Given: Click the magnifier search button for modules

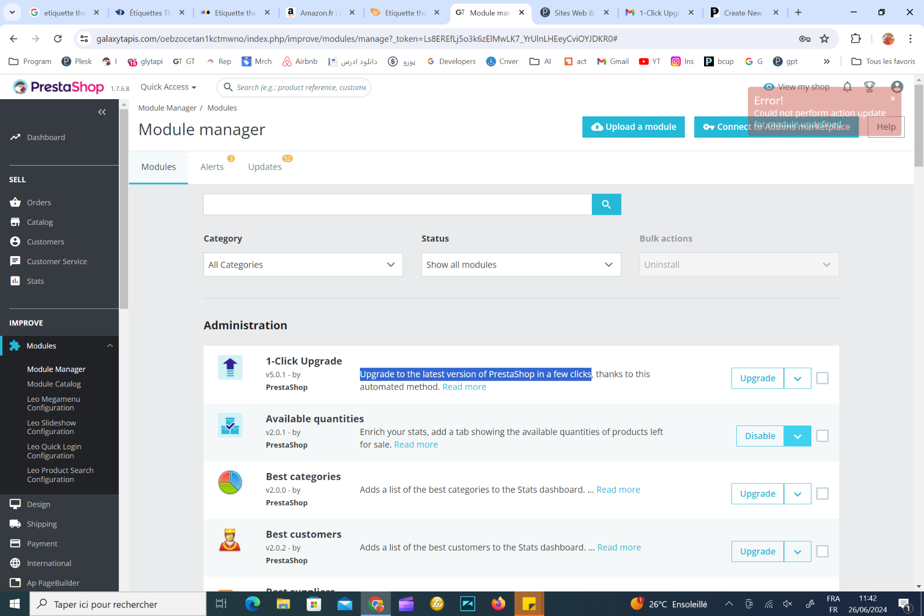Looking at the screenshot, I should point(606,205).
